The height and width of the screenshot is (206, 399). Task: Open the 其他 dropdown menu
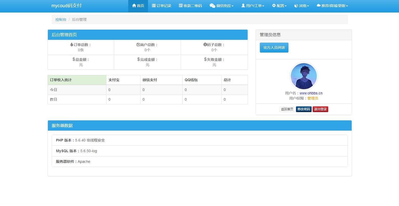[308, 6]
